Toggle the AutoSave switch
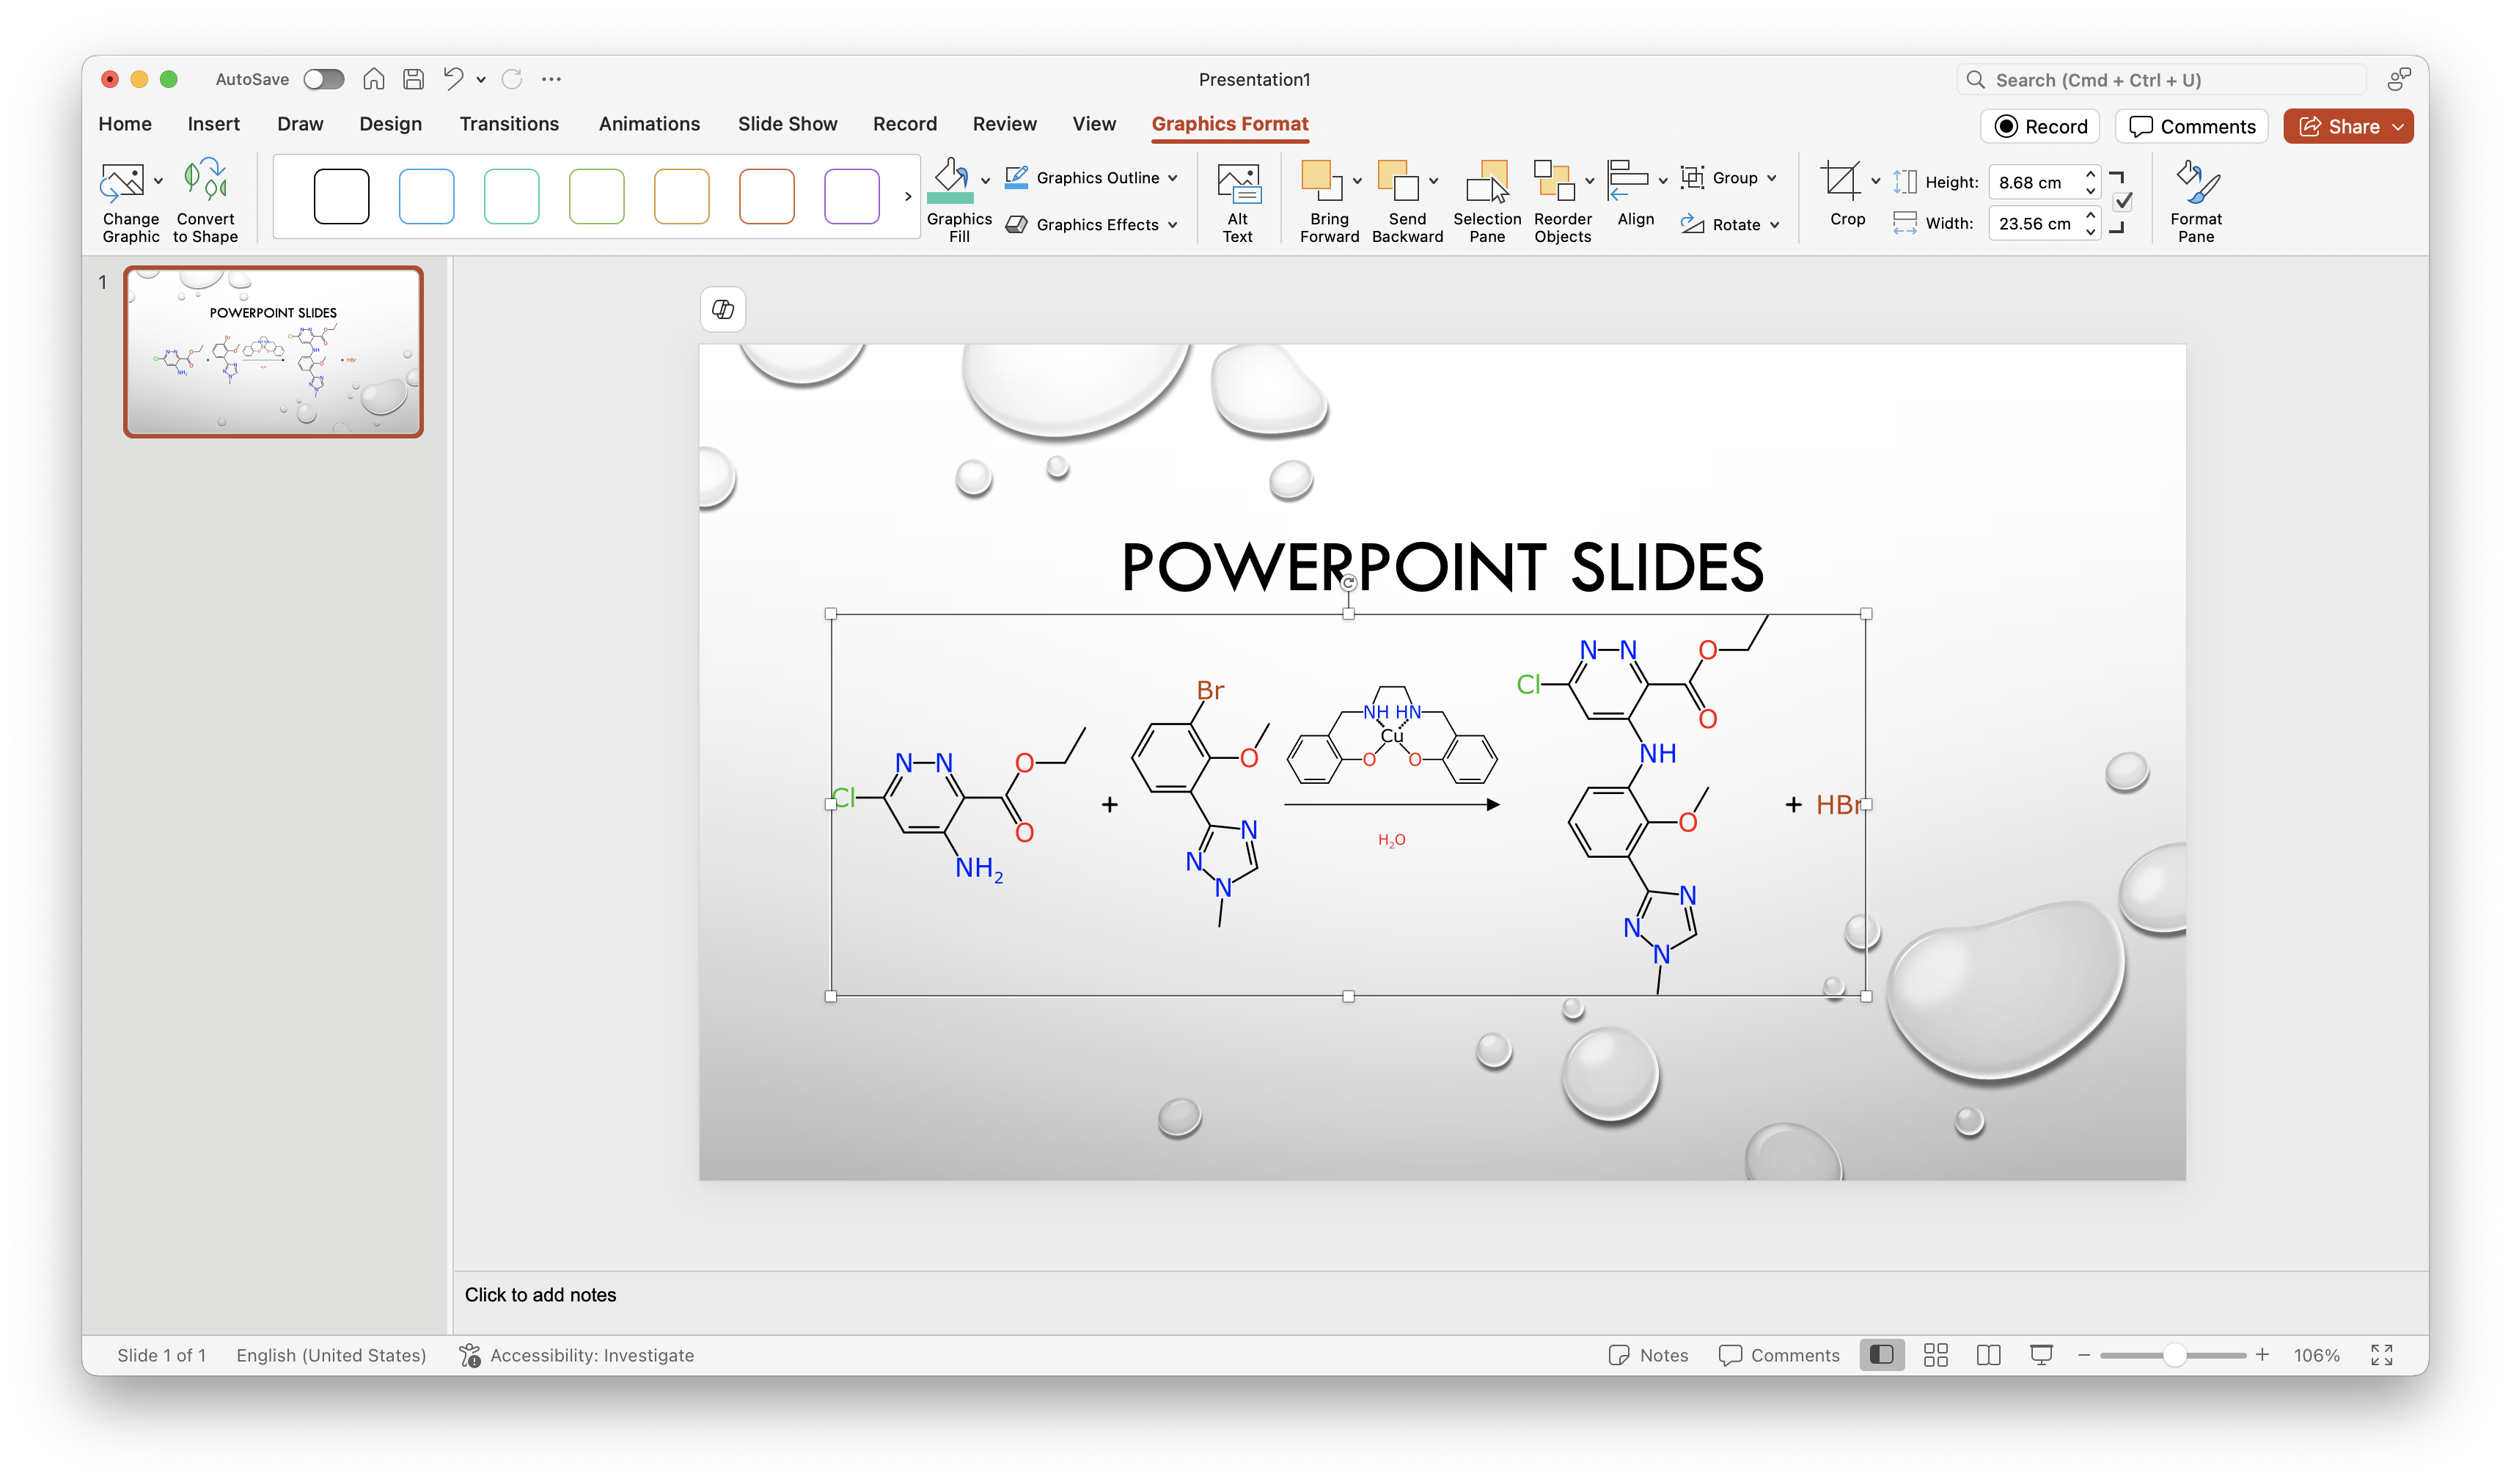This screenshot has width=2511, height=1484. click(324, 79)
